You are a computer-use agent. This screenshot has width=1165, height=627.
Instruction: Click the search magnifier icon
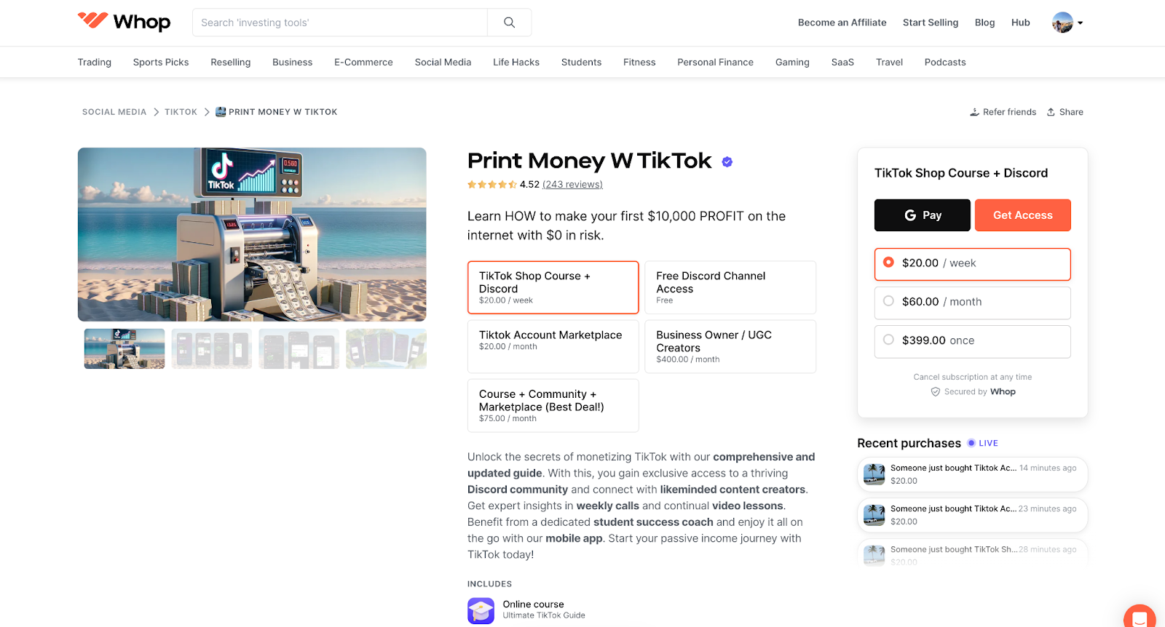tap(510, 23)
